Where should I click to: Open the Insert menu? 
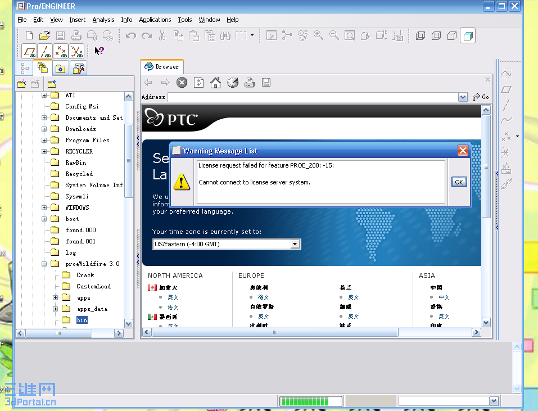click(77, 20)
